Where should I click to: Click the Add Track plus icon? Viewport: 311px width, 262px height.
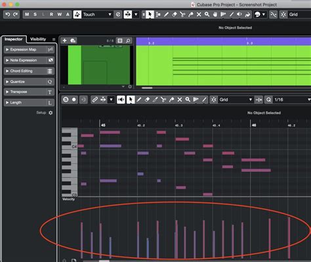pos(64,41)
